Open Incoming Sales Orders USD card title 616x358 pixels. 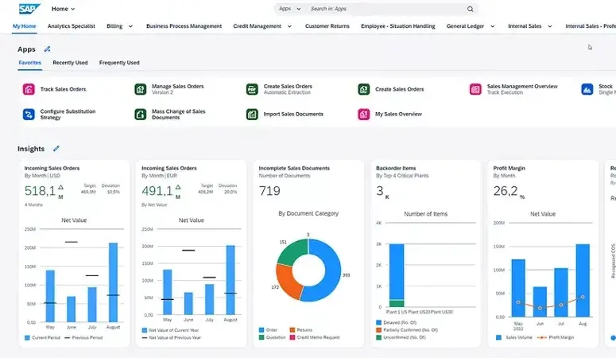[52, 168]
